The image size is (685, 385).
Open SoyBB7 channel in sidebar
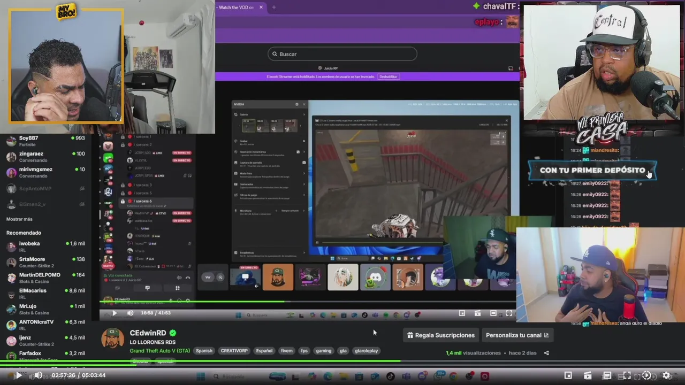click(x=45, y=141)
